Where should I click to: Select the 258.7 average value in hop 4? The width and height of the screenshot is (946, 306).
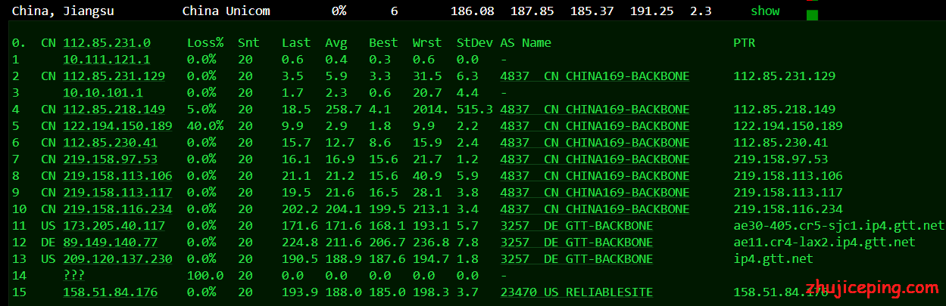tap(343, 110)
